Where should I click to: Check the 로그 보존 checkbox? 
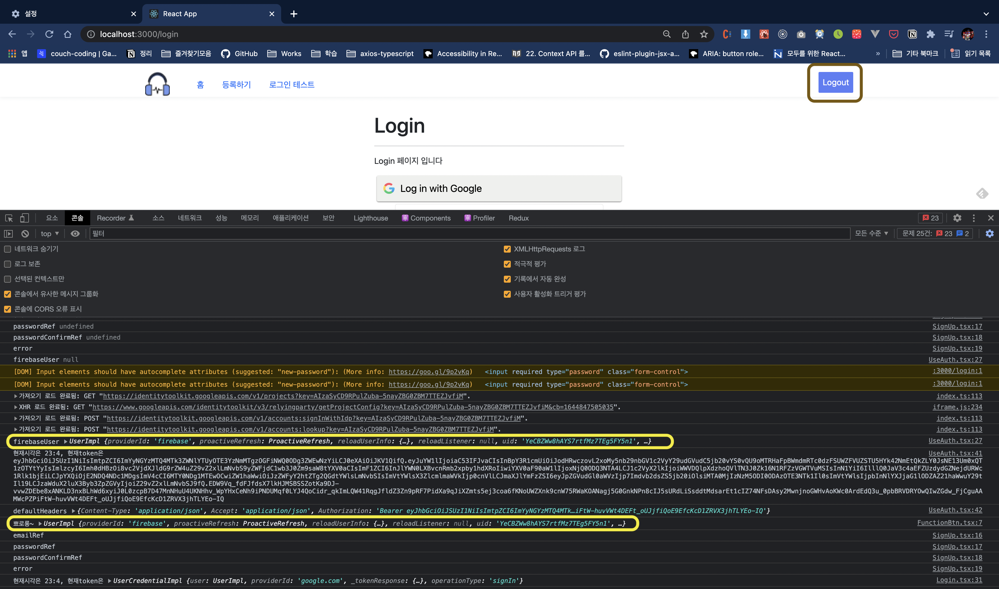click(8, 264)
